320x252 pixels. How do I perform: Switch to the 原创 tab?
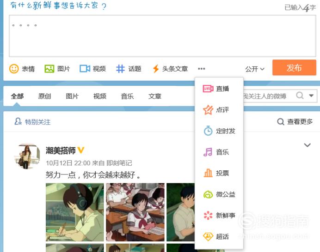(x=44, y=96)
